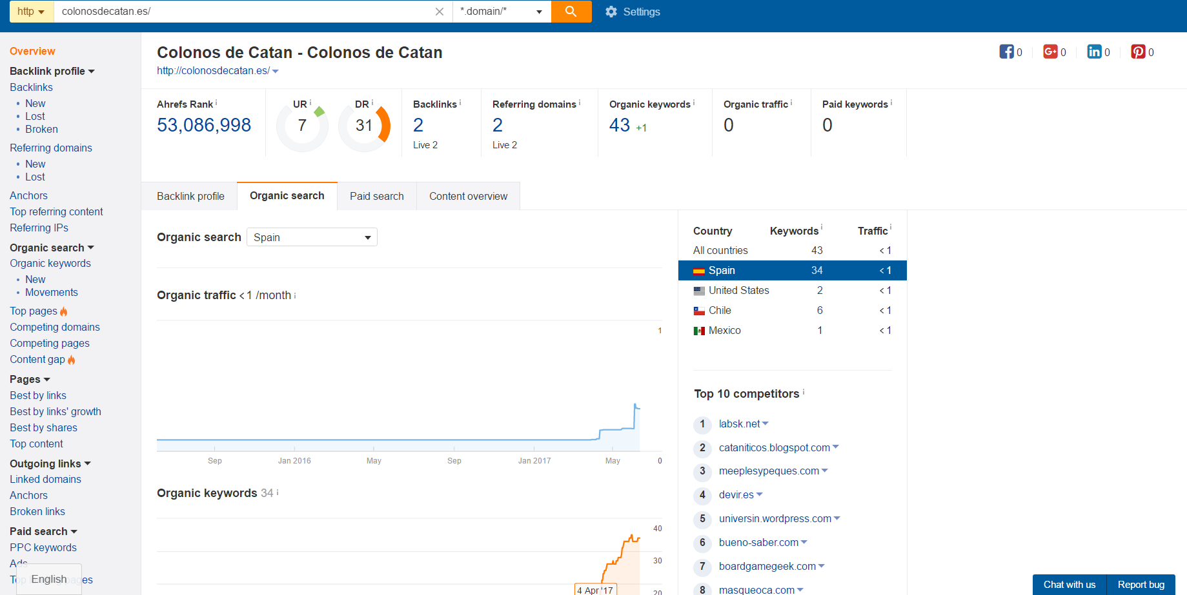Click the Chile flag icon
This screenshot has width=1187, height=595.
[699, 311]
